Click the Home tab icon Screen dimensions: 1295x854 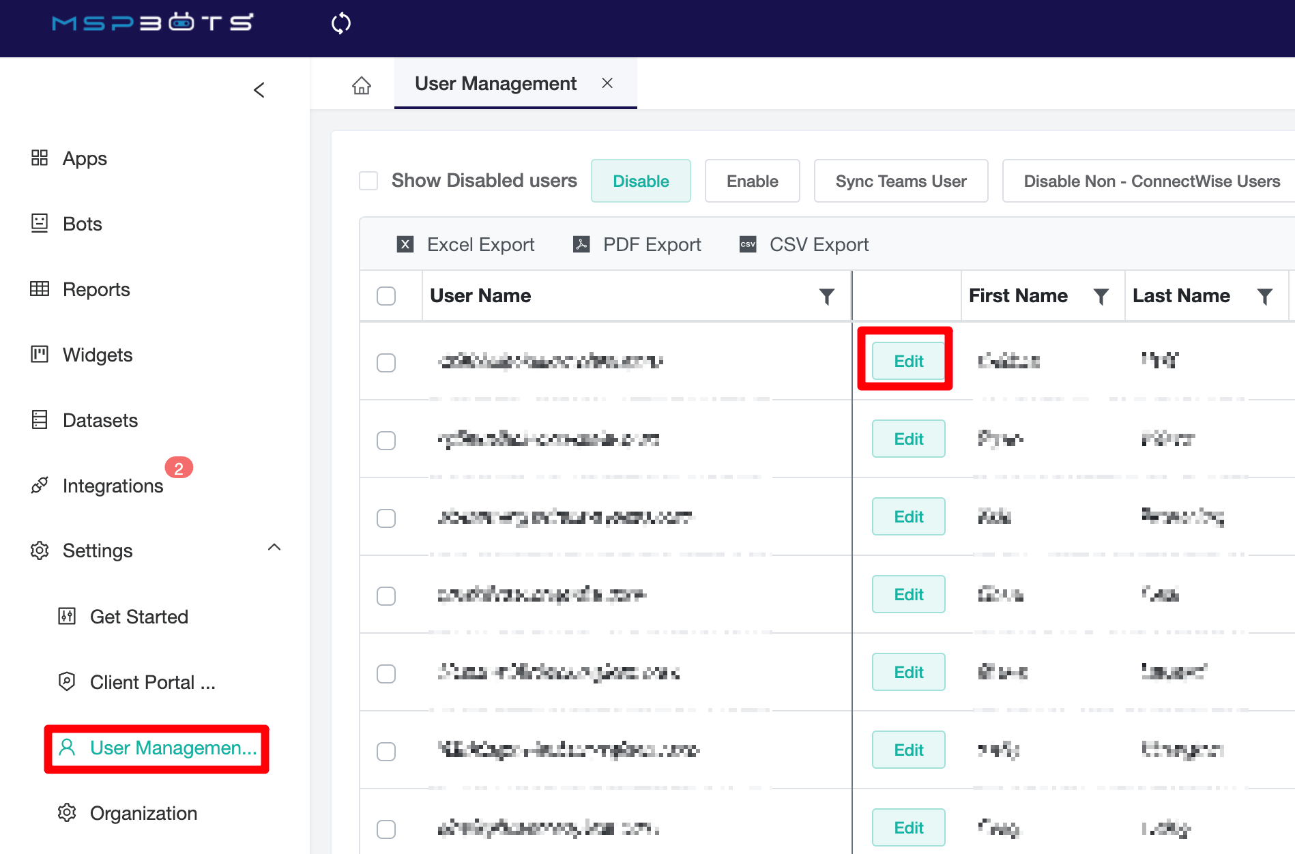(362, 85)
